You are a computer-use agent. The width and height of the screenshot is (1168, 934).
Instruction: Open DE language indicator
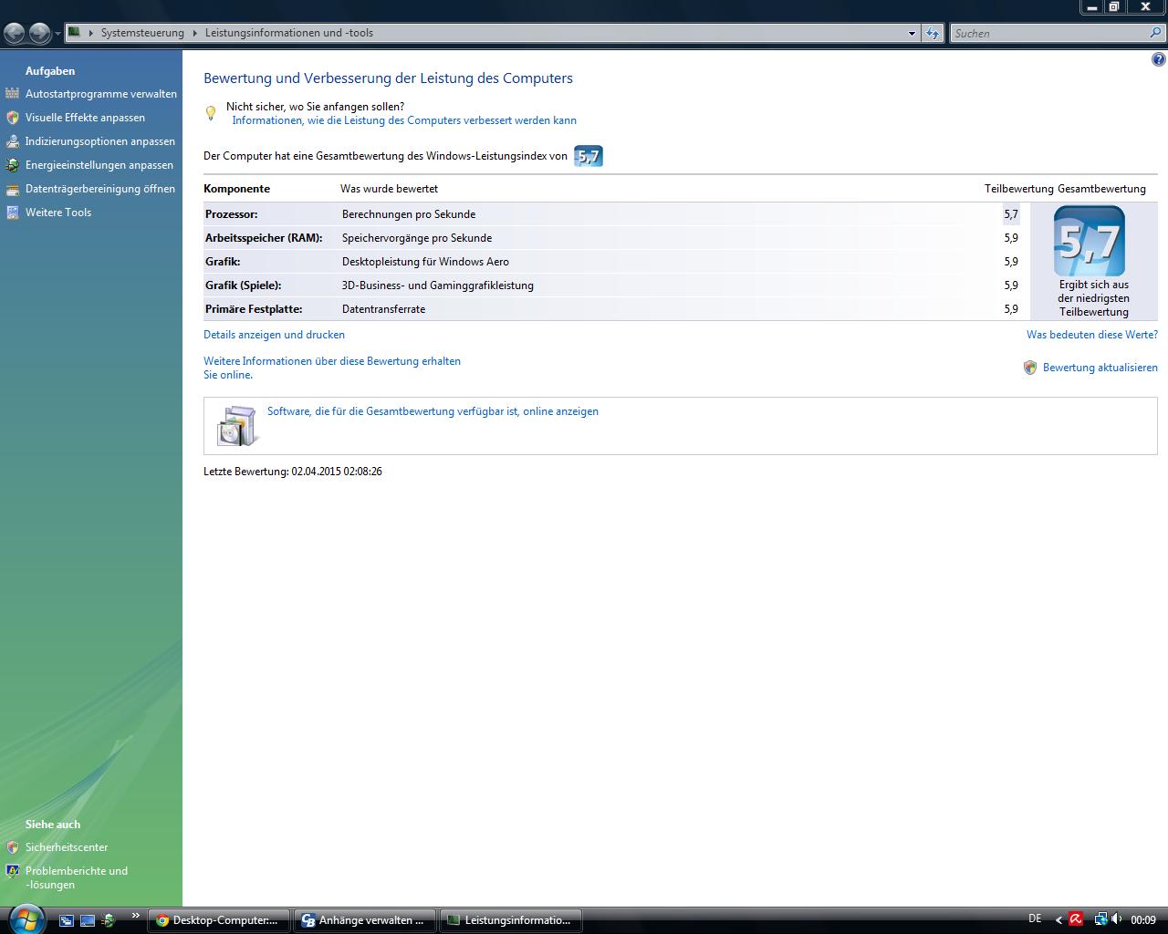point(1035,918)
